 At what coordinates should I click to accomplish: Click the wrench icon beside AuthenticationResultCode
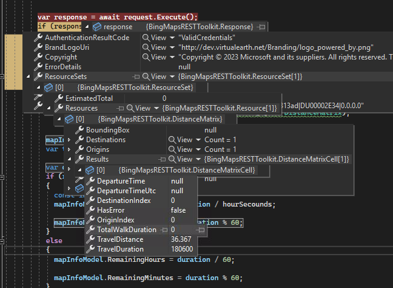(38, 38)
